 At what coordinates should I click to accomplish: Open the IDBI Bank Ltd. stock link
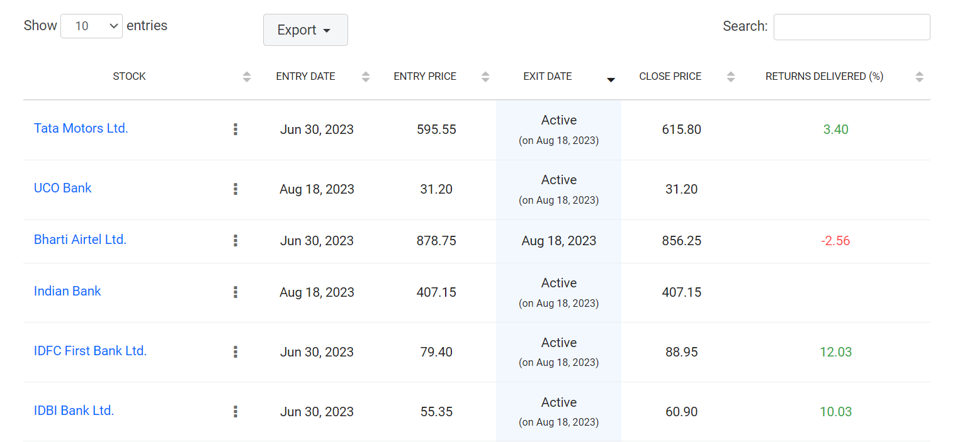pos(74,411)
